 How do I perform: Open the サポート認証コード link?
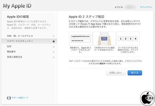coord(20,98)
